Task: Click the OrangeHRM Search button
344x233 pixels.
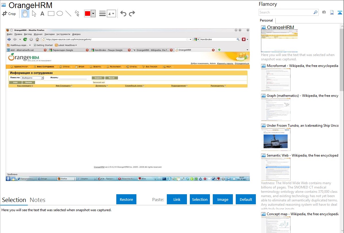Action: point(98,78)
